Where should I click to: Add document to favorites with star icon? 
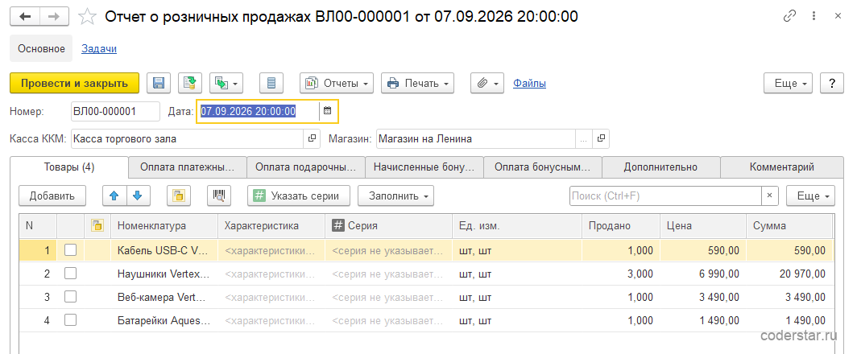[88, 16]
